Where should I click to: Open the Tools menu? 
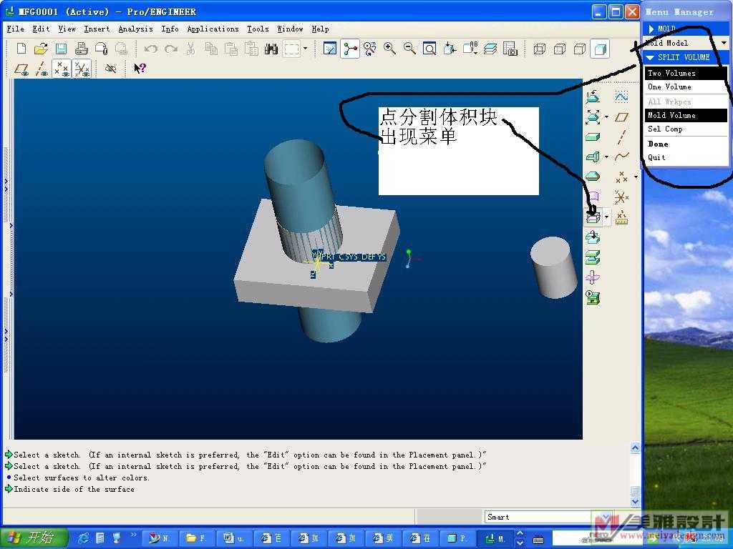tap(258, 29)
